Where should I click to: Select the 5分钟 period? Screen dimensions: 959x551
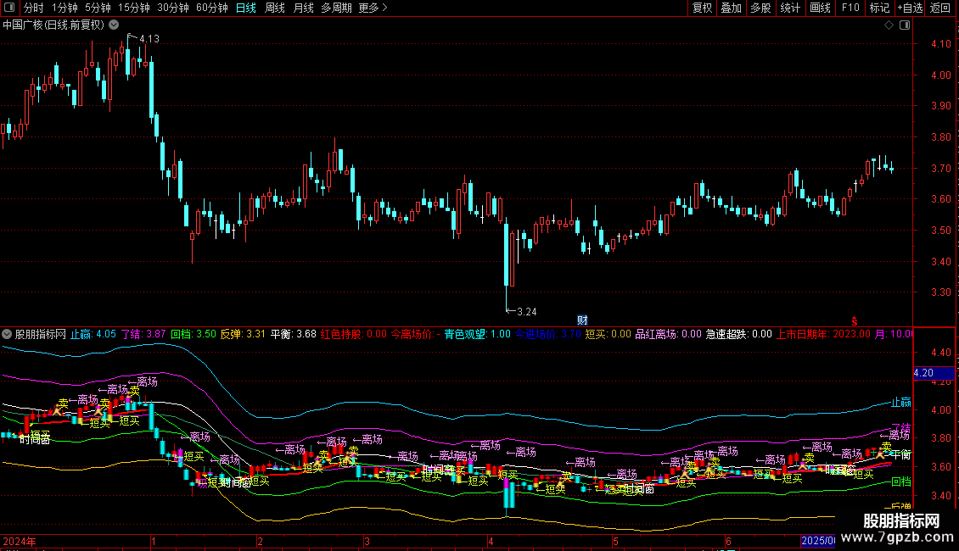[98, 8]
